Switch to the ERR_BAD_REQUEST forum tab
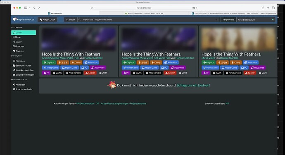The image size is (285, 155). [233, 13]
